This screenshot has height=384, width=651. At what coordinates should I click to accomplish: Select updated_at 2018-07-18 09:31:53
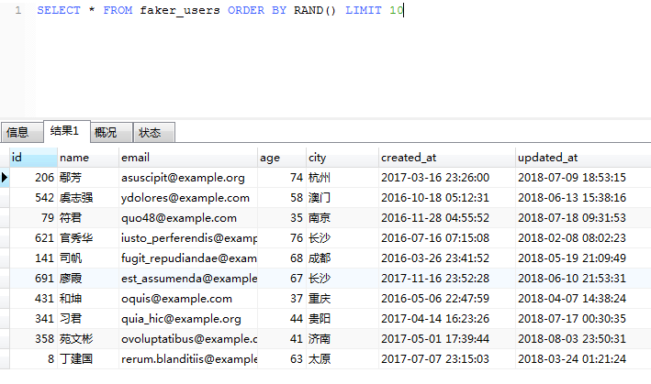coord(583,218)
